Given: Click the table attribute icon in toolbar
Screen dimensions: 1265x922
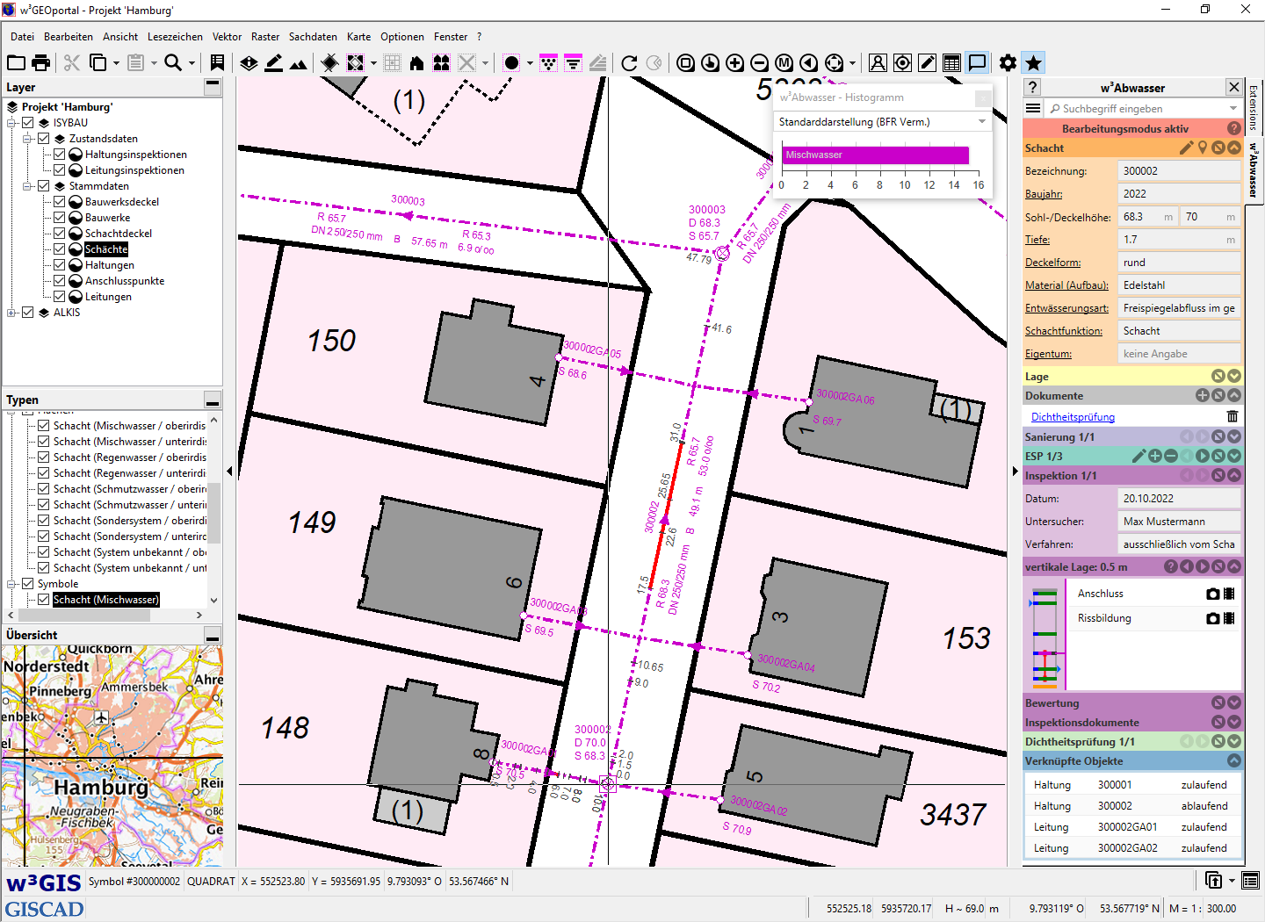Looking at the screenshot, I should click(x=951, y=62).
